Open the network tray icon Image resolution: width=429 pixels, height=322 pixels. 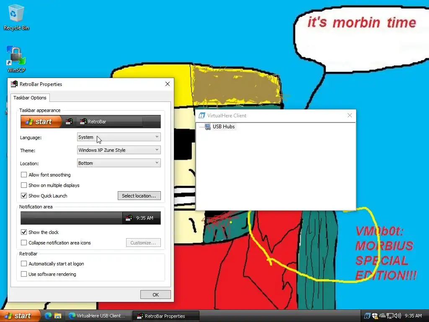(x=390, y=316)
